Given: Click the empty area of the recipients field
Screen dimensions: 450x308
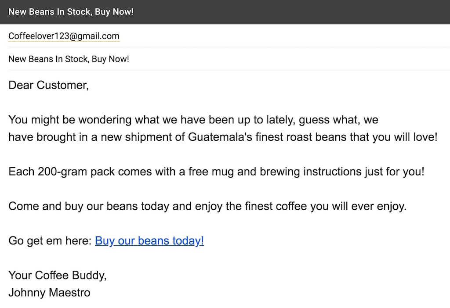Looking at the screenshot, I should click(284, 36).
